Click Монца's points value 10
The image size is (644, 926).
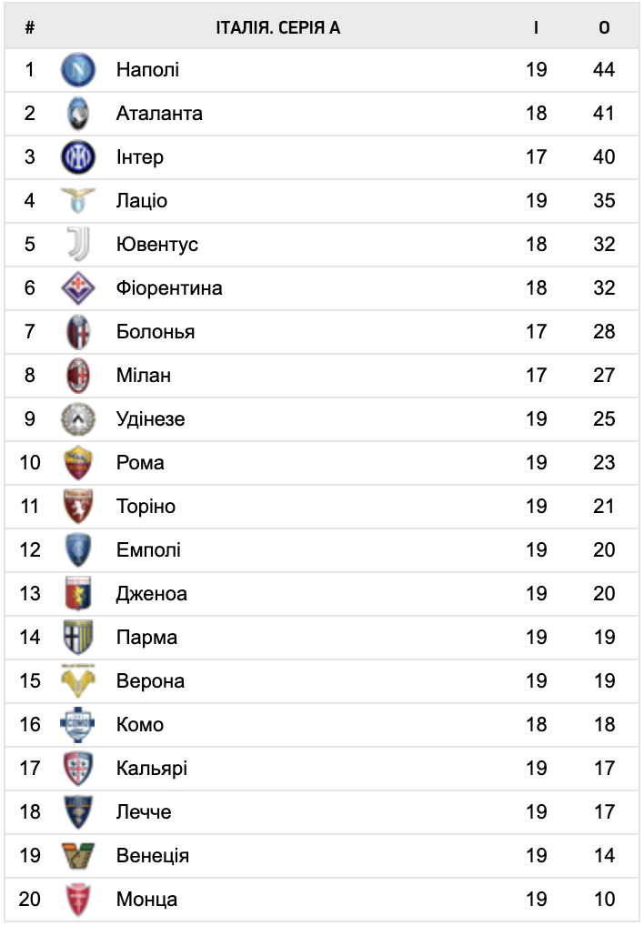point(604,900)
